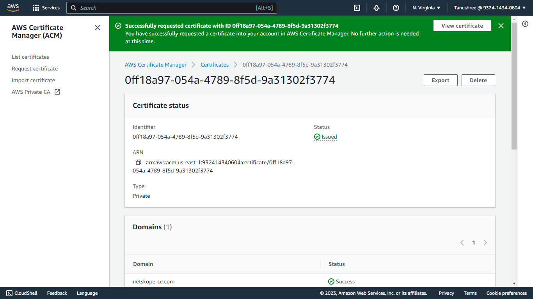Dismiss the green success banner
The image size is (533, 299).
501,26
